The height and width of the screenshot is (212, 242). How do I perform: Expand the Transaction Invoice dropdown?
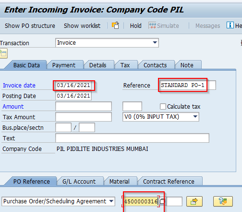point(155,43)
